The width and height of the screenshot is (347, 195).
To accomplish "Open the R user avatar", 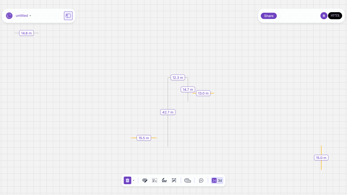I will tap(324, 16).
